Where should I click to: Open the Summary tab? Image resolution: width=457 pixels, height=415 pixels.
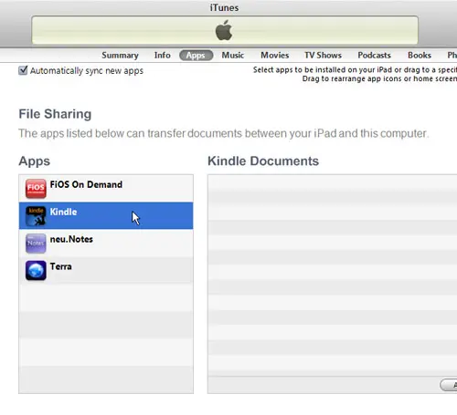[120, 56]
